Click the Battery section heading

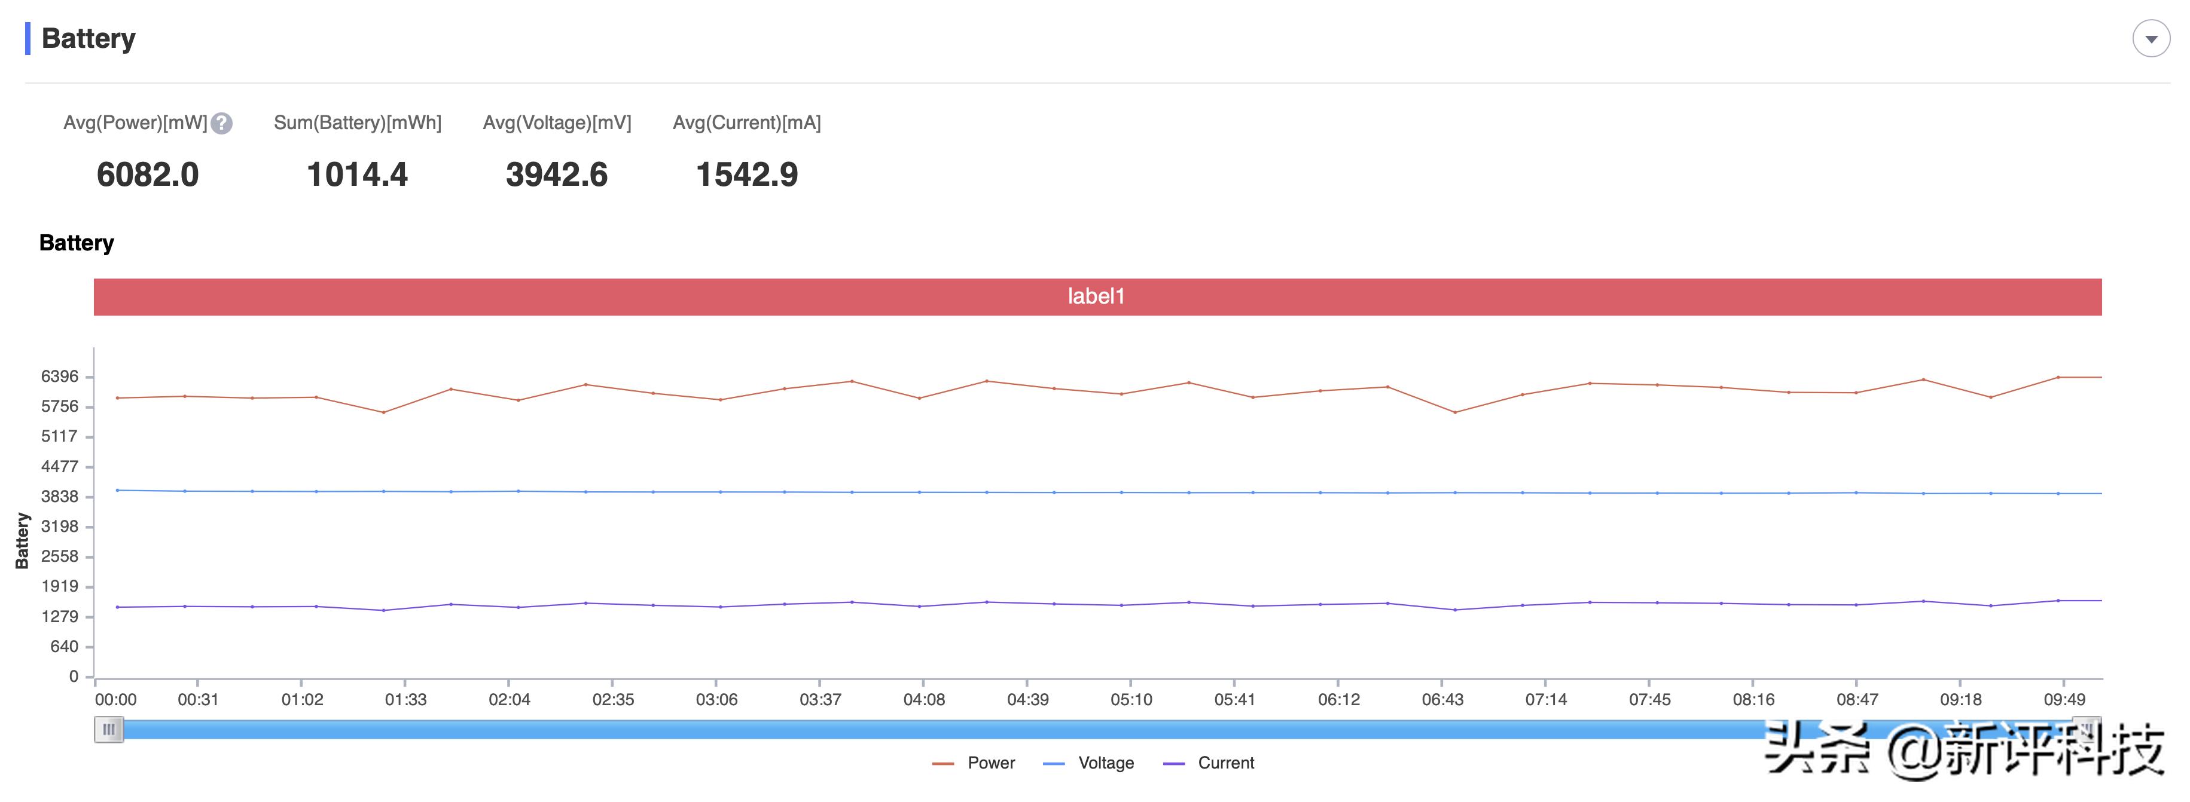[x=89, y=38]
